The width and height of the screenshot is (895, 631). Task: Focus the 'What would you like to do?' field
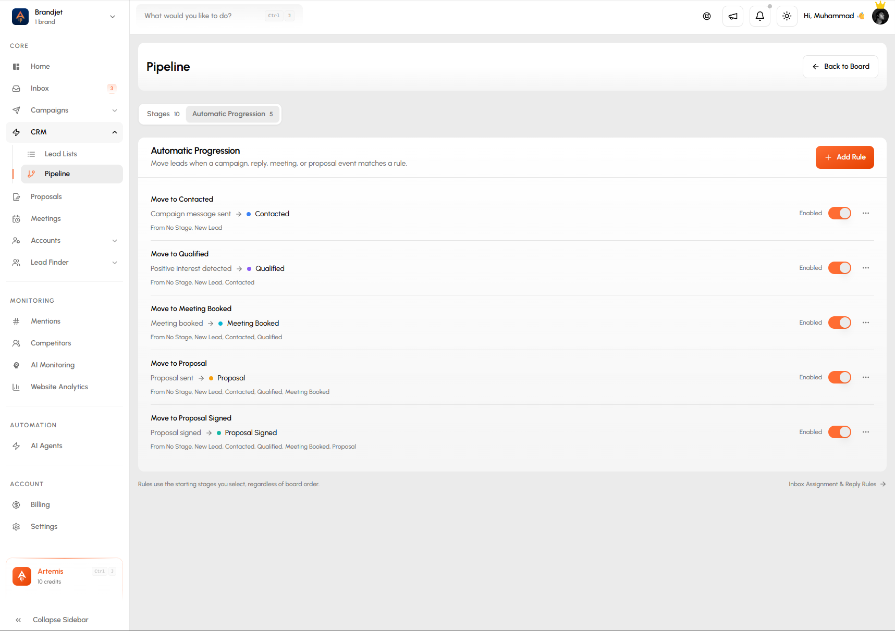pos(219,16)
